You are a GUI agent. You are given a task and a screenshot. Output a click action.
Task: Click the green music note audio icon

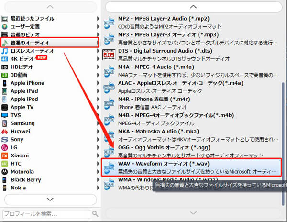click(x=5, y=43)
